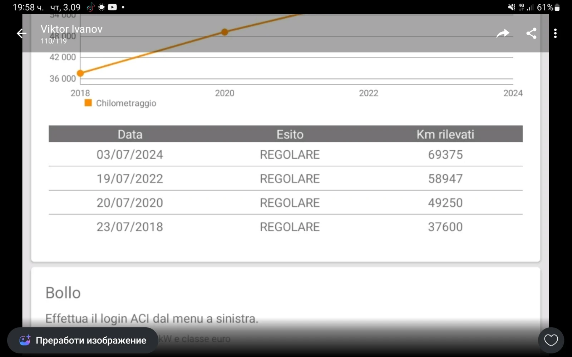Screen dimensions: 572x357
Task: Tap the signal strength status icon
Action: 530,7
